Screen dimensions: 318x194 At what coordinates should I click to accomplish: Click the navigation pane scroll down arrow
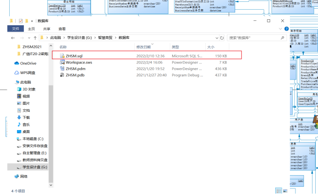click(x=51, y=185)
